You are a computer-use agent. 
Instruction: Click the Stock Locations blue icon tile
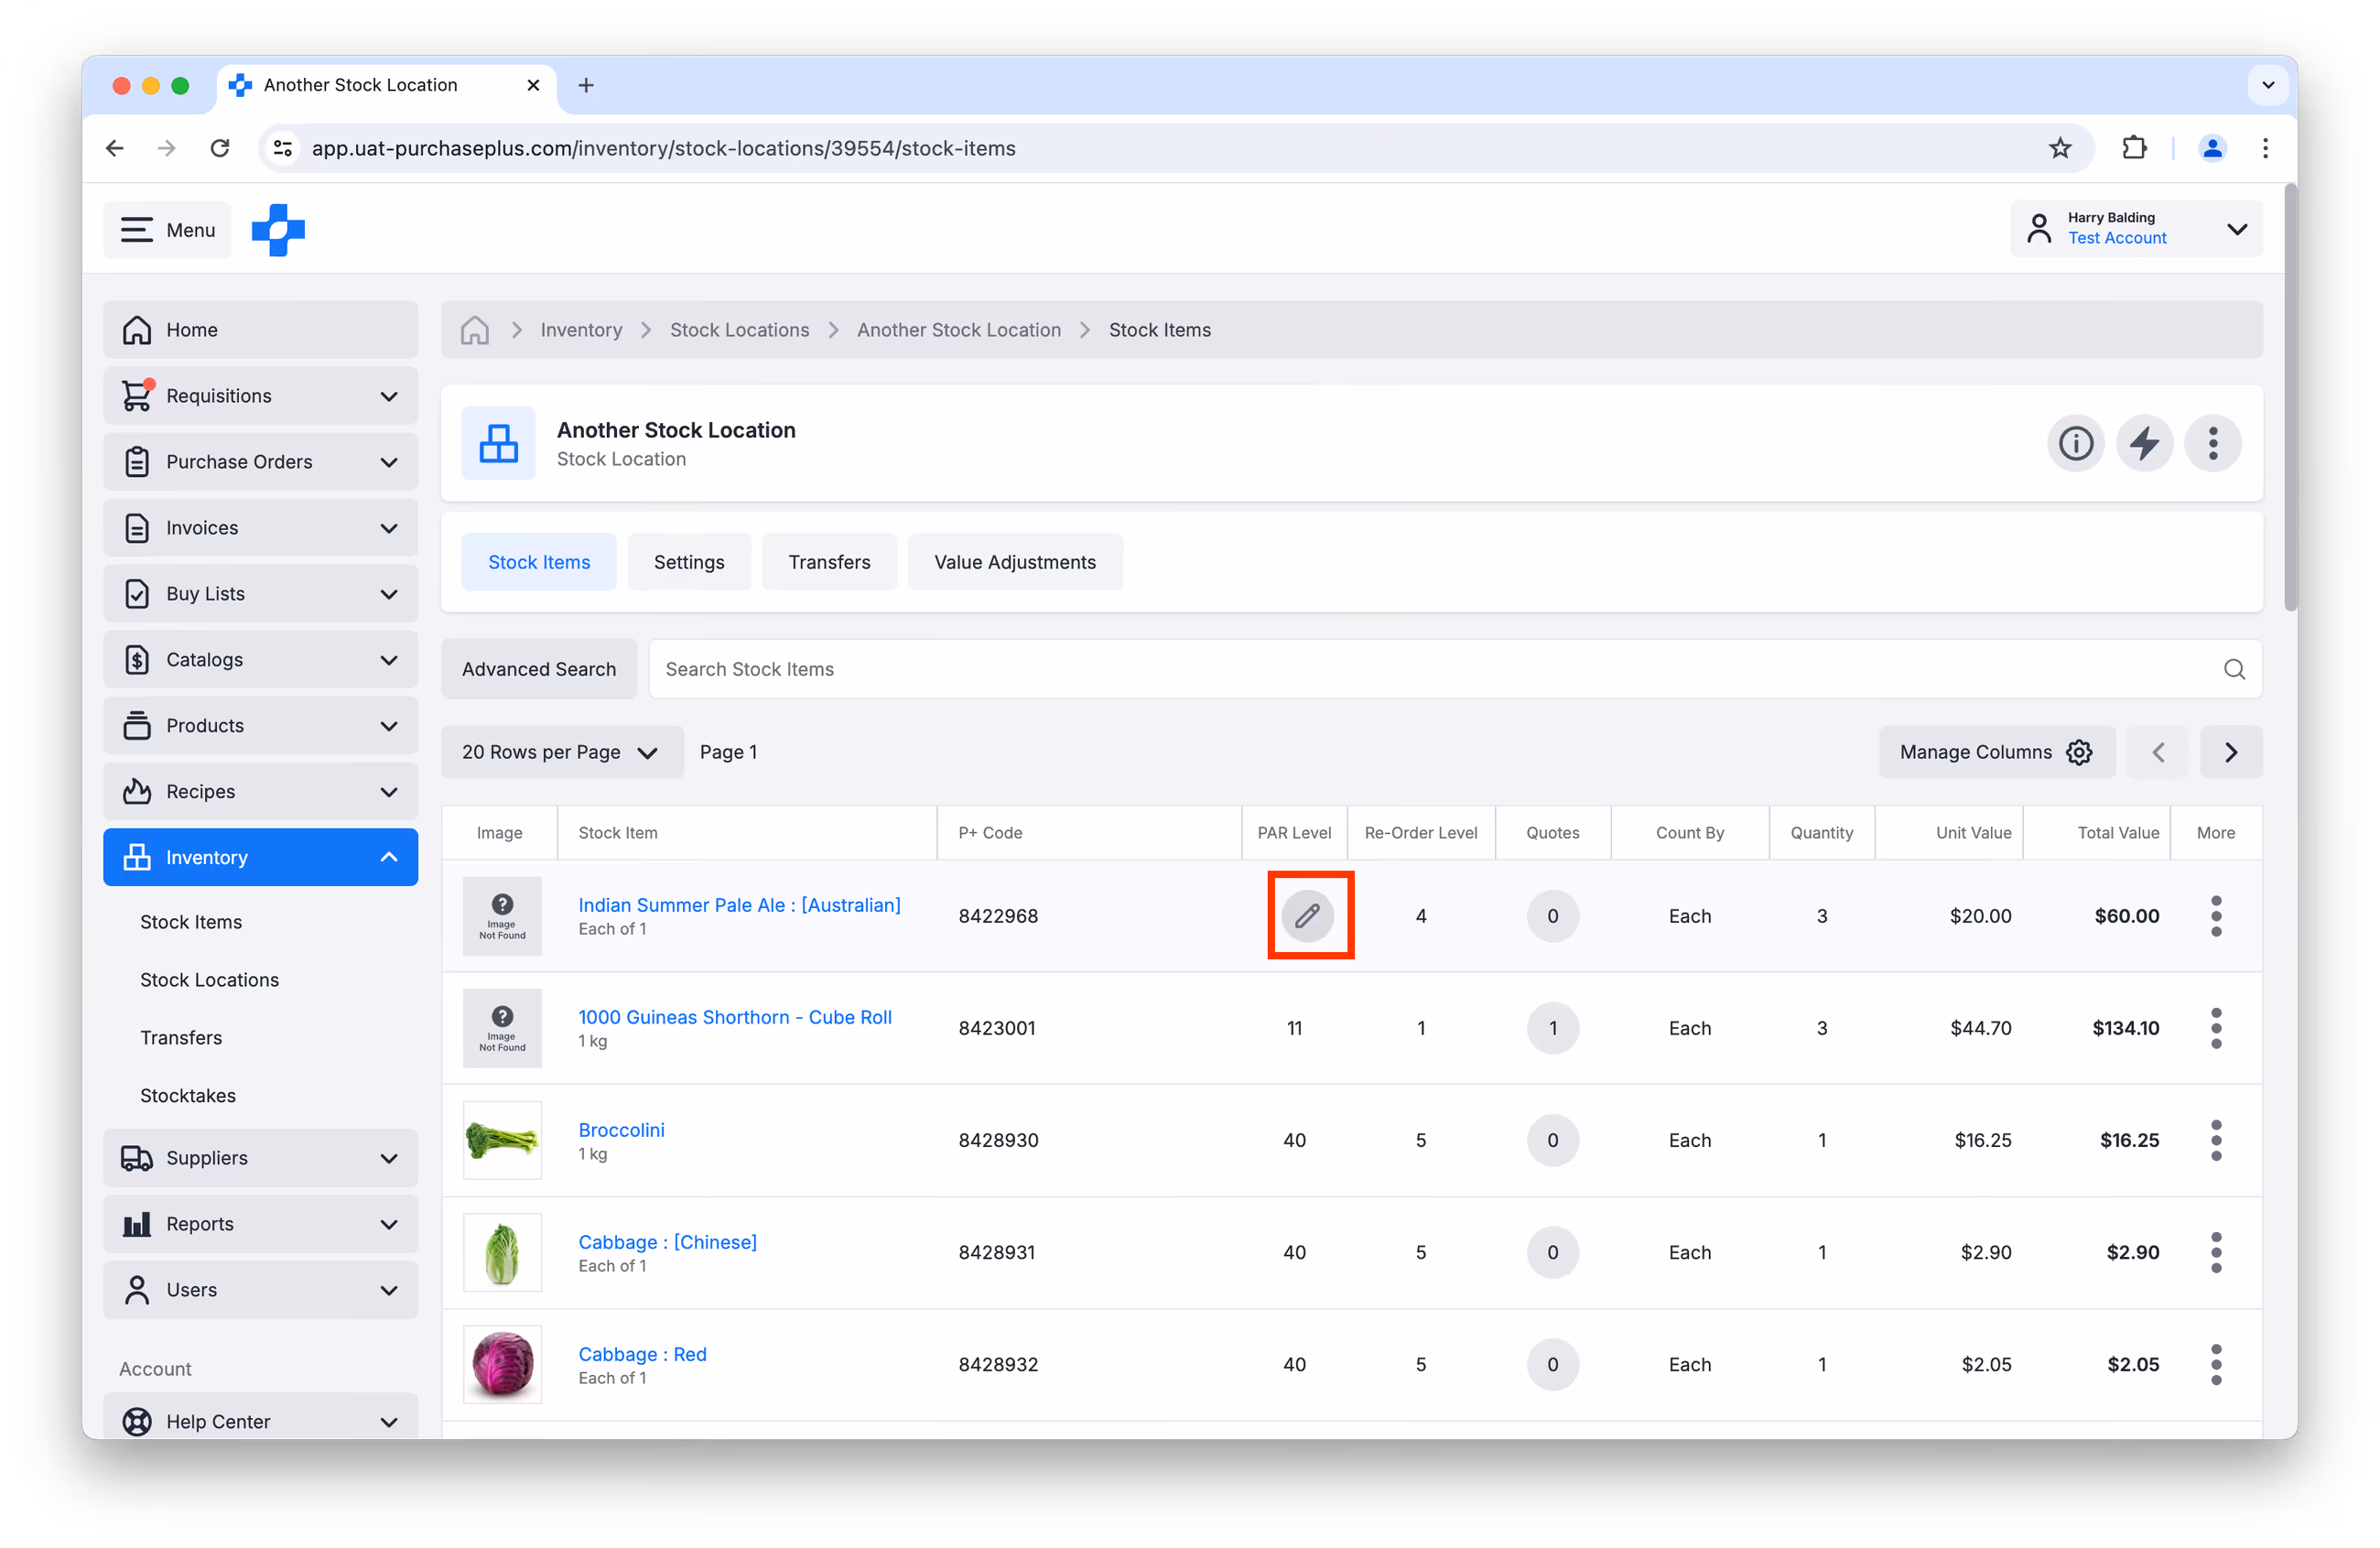coord(498,443)
